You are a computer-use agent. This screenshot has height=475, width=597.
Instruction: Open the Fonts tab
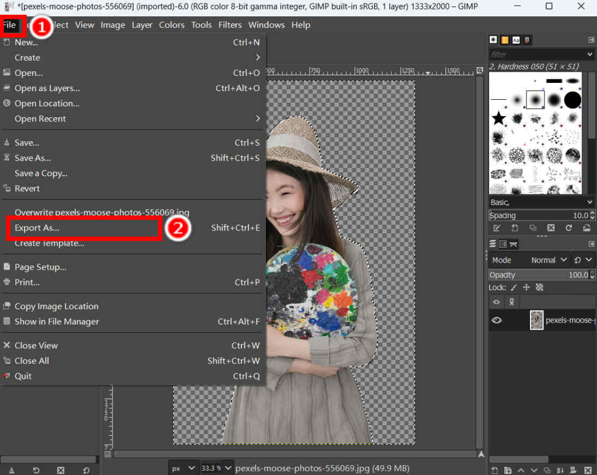tap(515, 40)
